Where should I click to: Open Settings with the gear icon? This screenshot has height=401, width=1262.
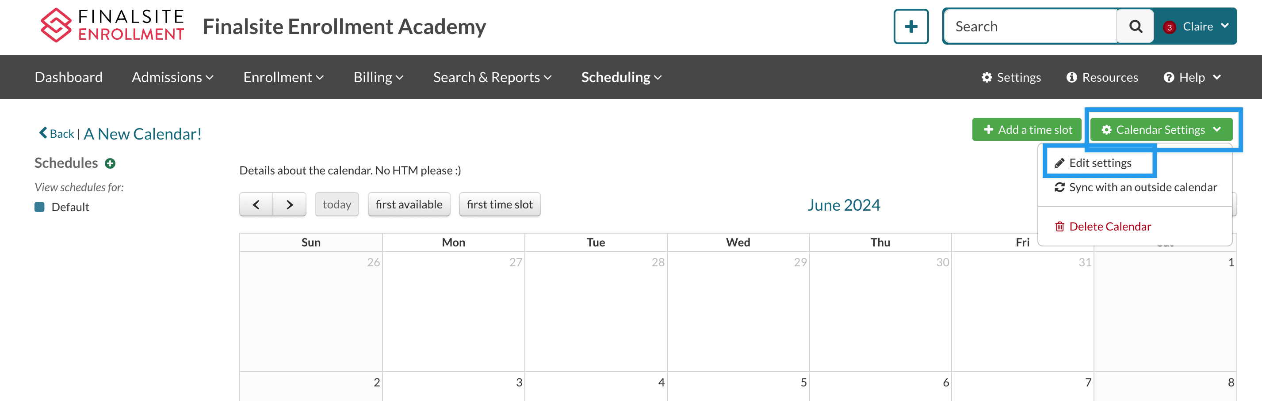(1011, 77)
